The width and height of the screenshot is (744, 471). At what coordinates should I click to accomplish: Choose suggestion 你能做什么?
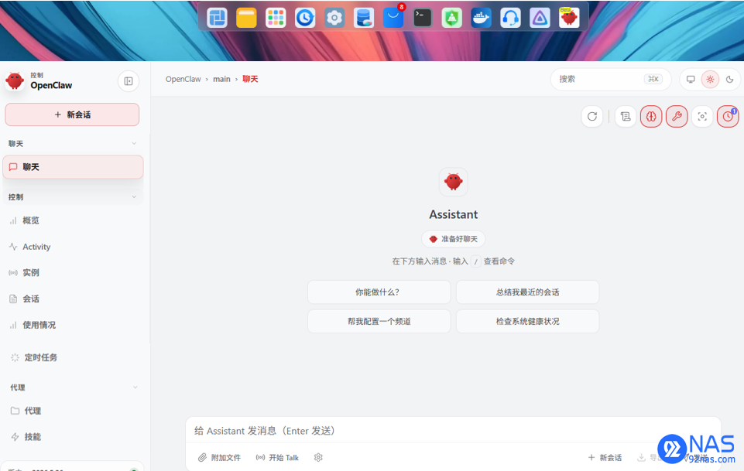[379, 292]
